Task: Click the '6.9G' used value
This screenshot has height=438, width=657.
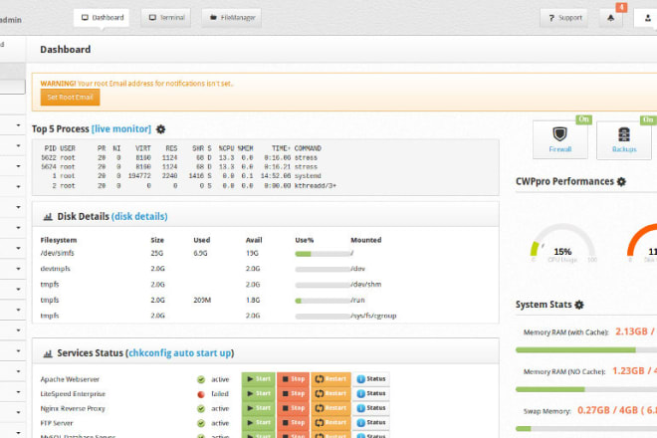Action: tap(200, 253)
